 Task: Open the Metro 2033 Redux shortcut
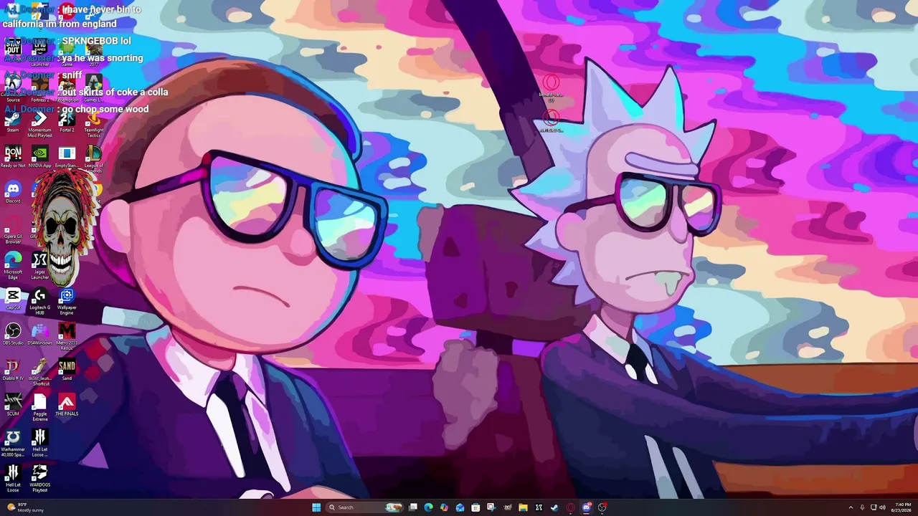67,337
